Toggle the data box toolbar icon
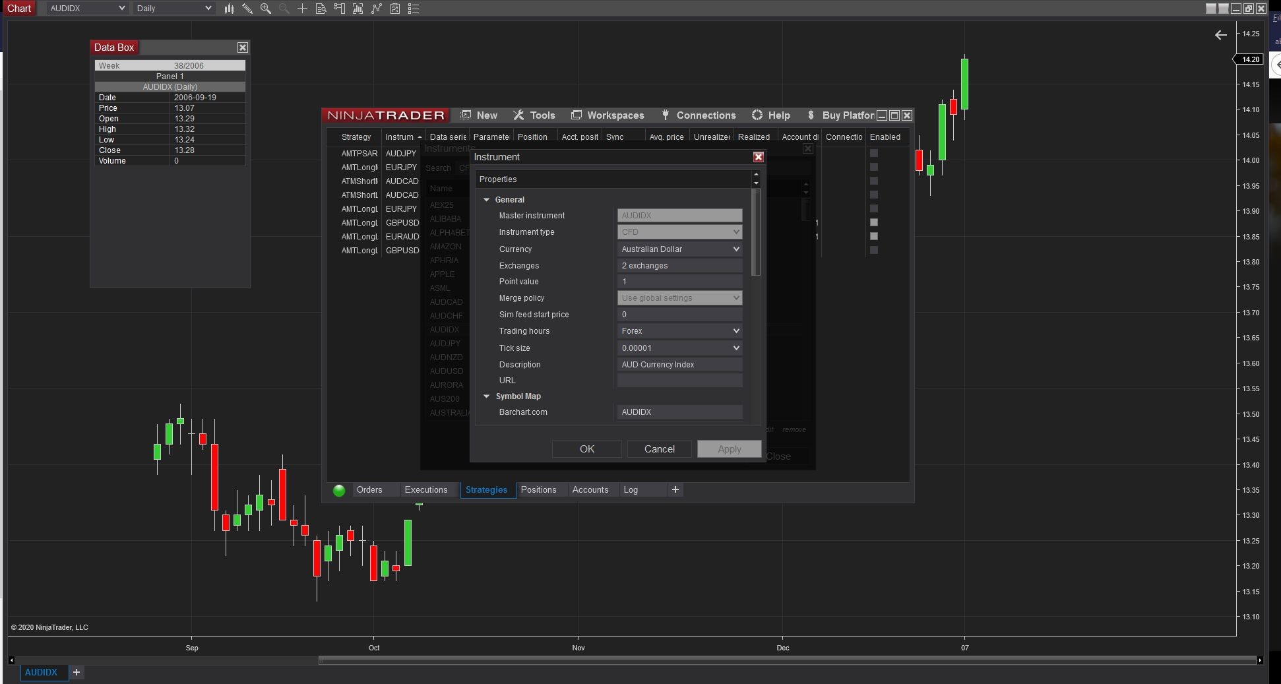This screenshot has height=684, width=1281. tap(321, 9)
